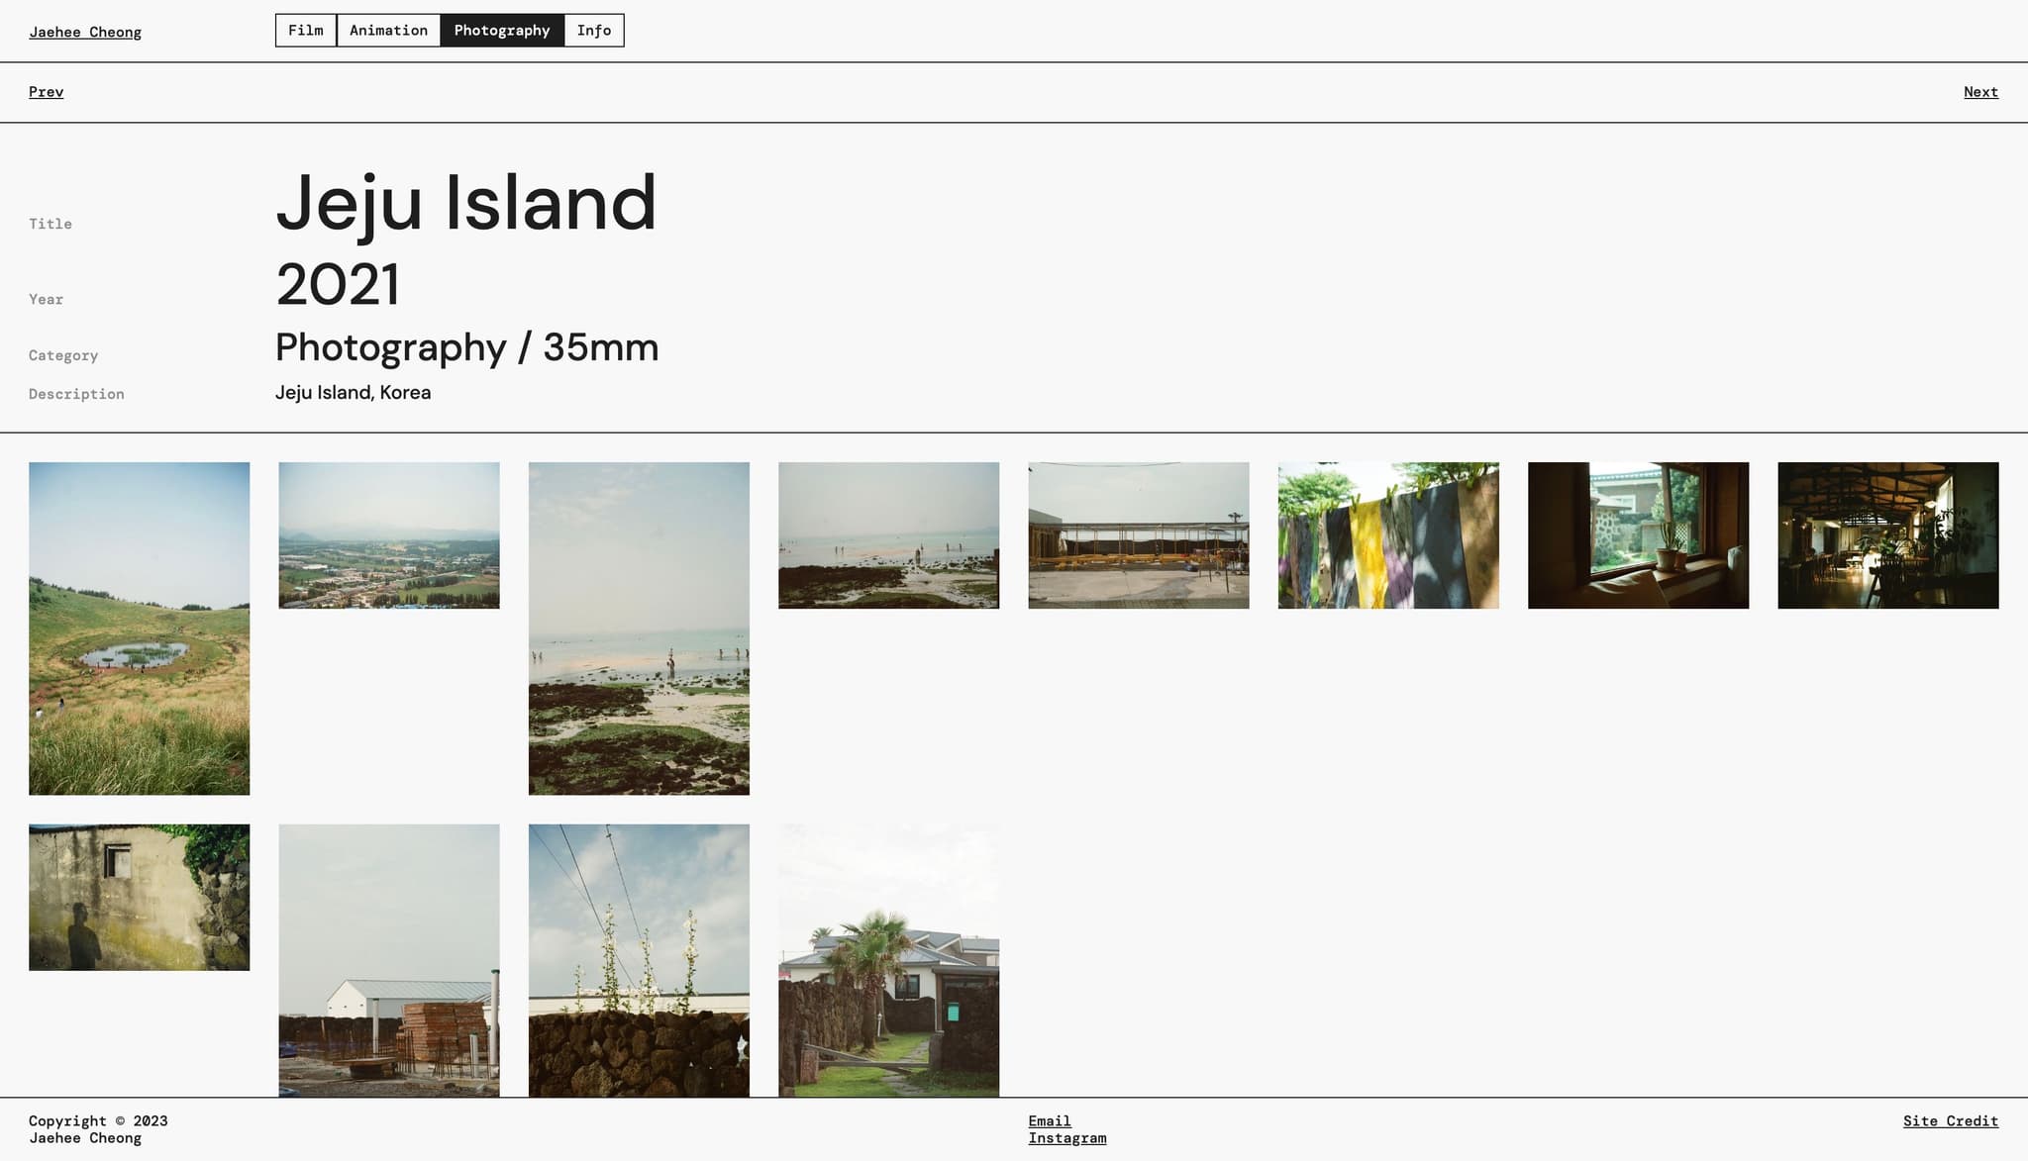Open the palm tree house photo
Image resolution: width=2028 pixels, height=1161 pixels.
(888, 960)
